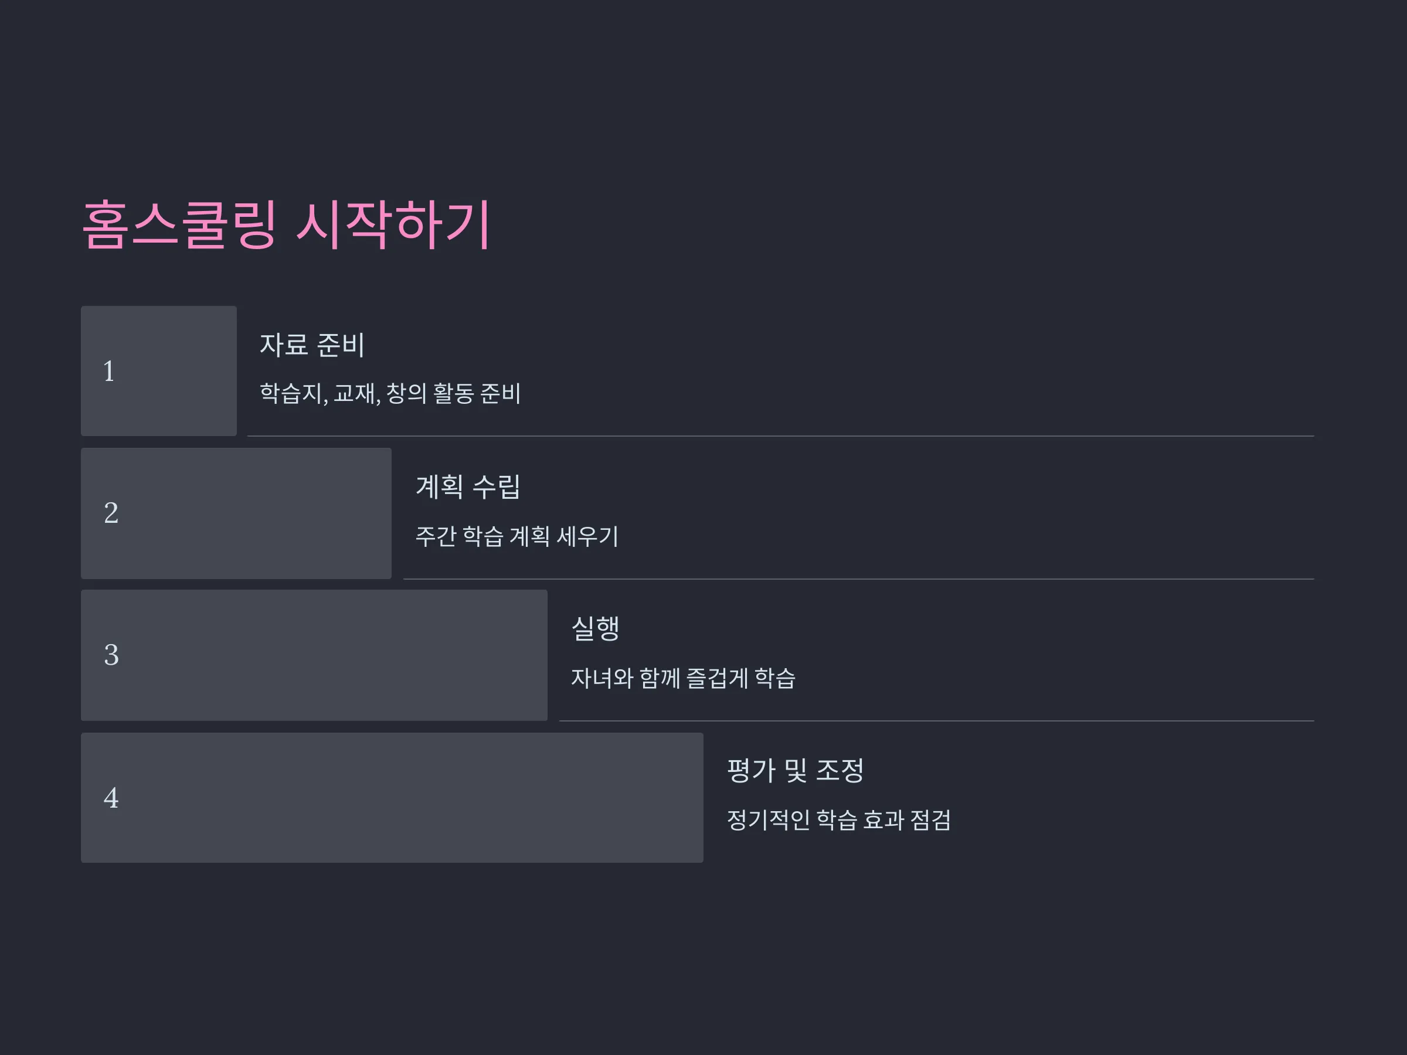Image resolution: width=1407 pixels, height=1055 pixels.
Task: Click the divider line below 자료 준비
Action: (x=780, y=436)
